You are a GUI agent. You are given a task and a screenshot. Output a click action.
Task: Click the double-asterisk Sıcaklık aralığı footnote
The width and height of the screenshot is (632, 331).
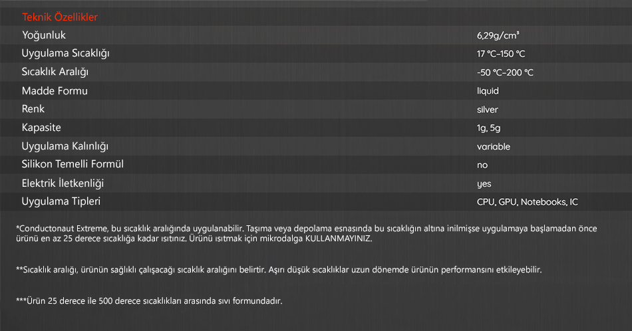(x=279, y=270)
